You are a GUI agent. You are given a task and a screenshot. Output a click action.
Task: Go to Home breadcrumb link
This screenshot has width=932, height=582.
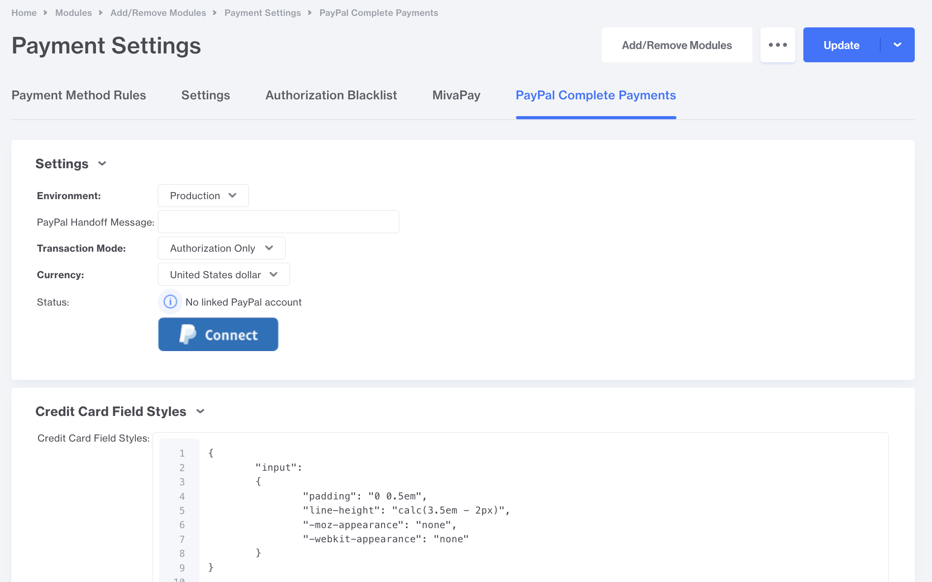[x=24, y=13]
